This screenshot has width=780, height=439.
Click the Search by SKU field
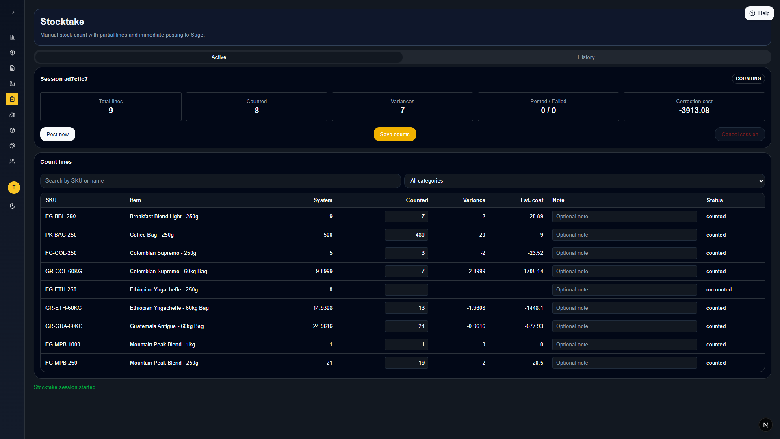click(220, 181)
